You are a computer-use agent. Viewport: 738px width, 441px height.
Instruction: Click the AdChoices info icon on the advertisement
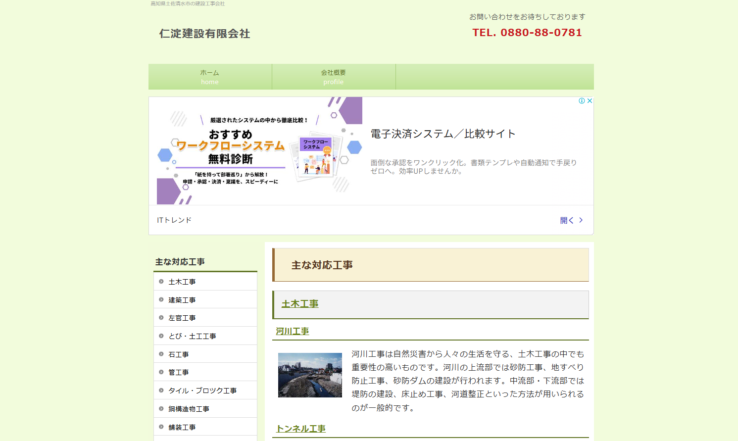[582, 100]
